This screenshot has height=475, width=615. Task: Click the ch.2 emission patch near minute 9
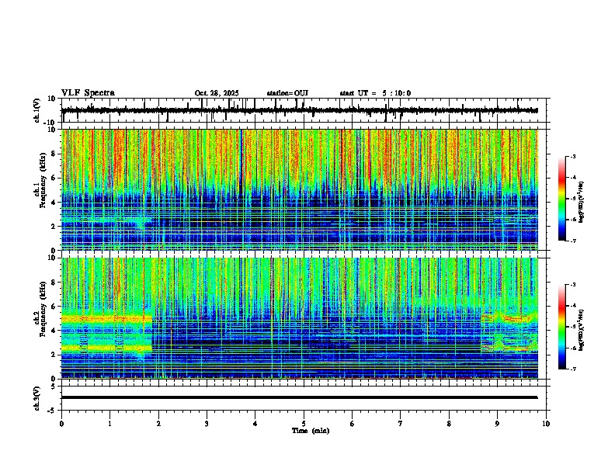[509, 331]
